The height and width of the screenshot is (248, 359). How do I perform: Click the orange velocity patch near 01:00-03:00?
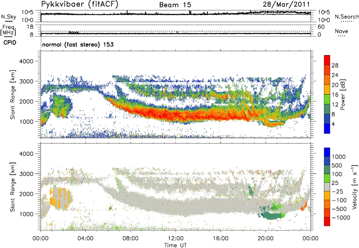60,198
